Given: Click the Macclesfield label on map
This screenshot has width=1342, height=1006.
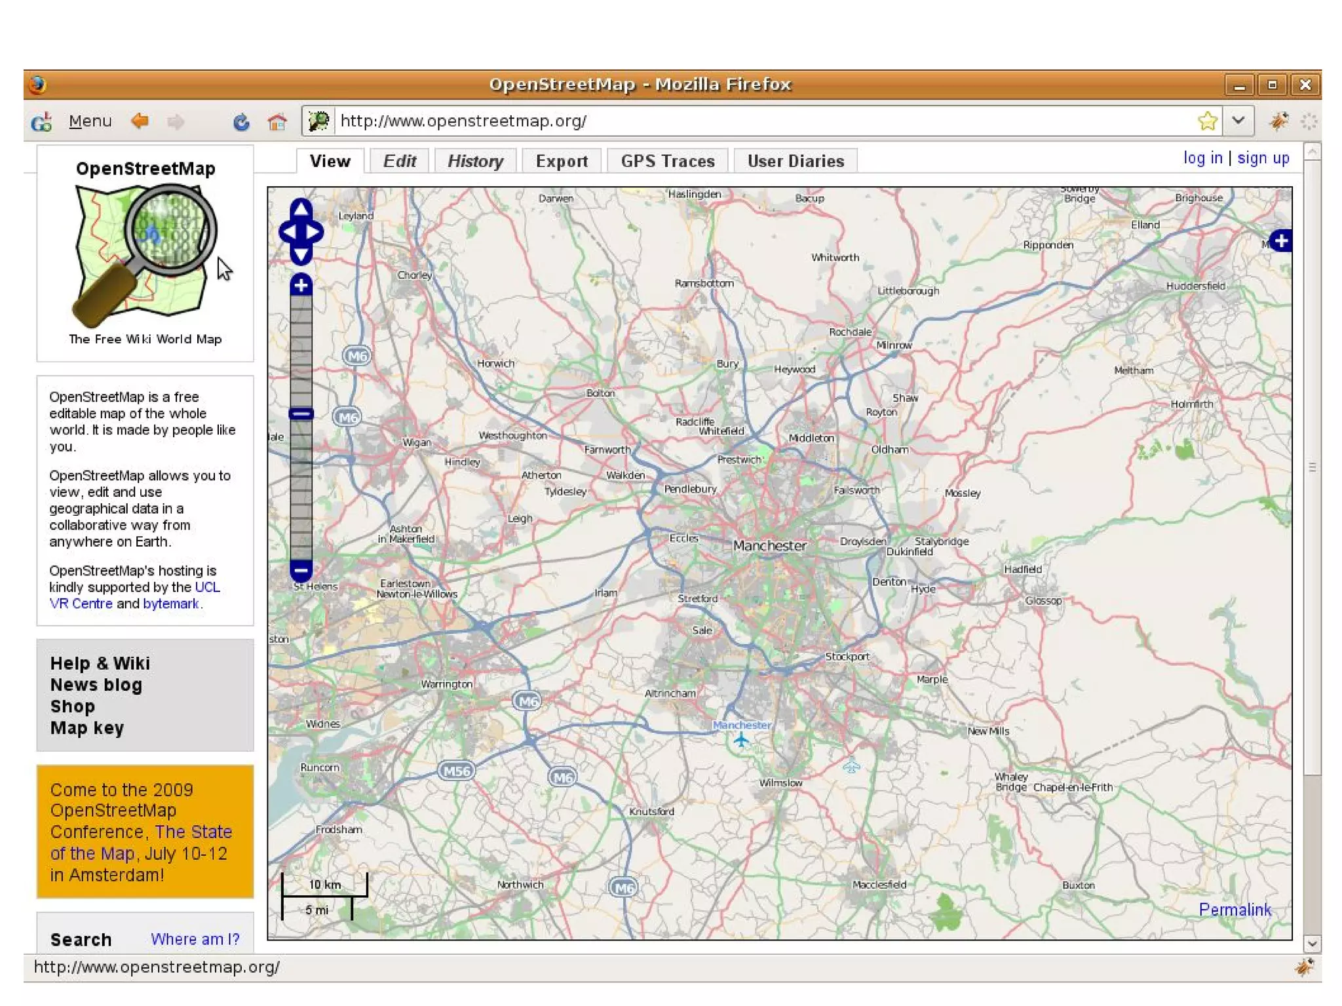Looking at the screenshot, I should pyautogui.click(x=879, y=884).
